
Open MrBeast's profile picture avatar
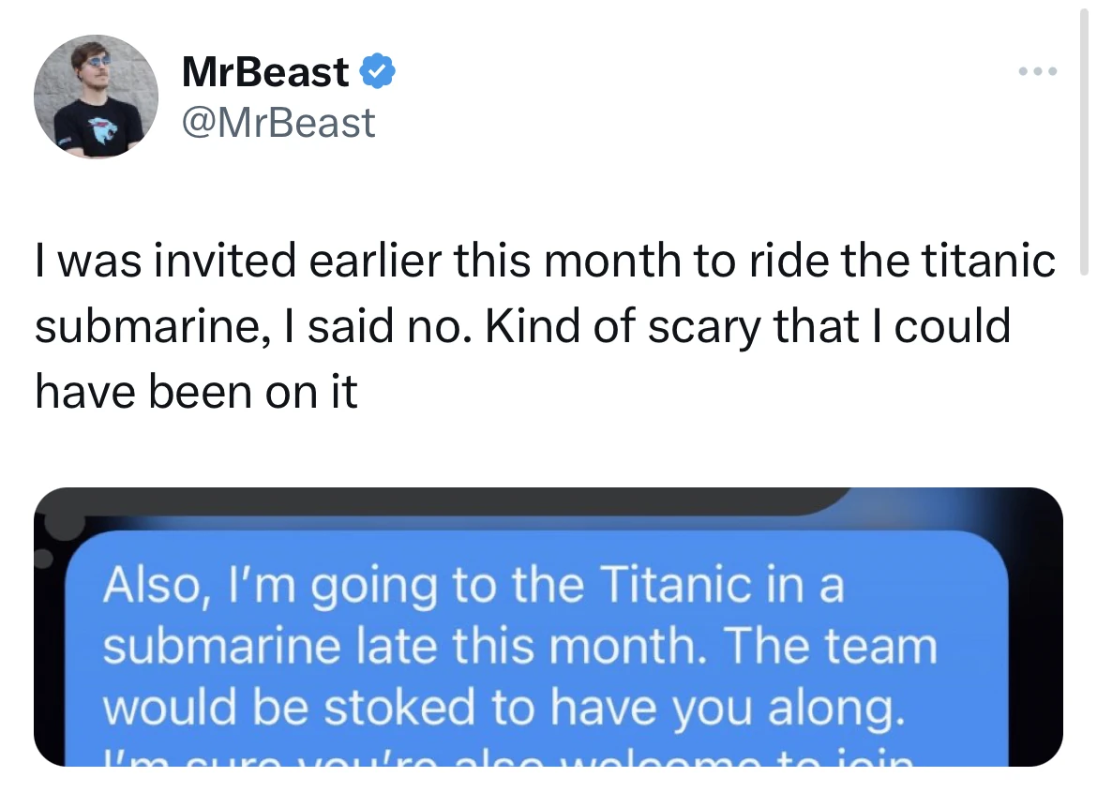tap(96, 97)
